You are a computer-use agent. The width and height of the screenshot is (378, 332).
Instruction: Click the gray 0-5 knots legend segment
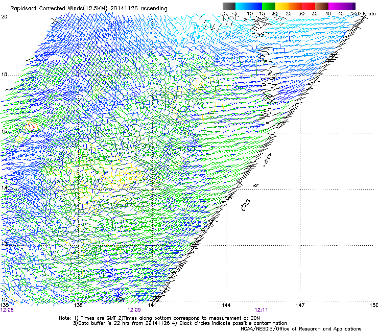[x=229, y=6]
